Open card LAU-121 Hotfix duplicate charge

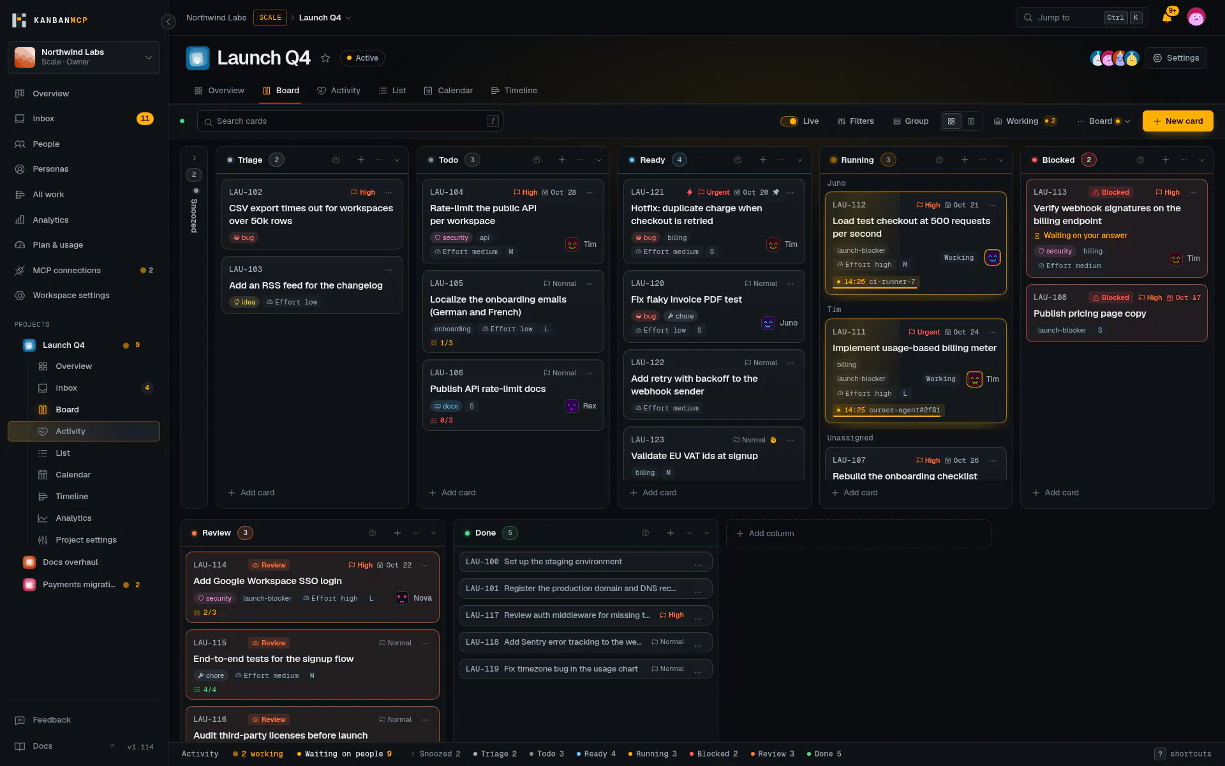point(714,222)
